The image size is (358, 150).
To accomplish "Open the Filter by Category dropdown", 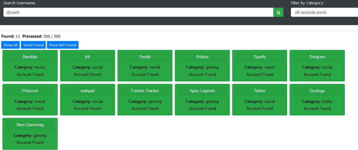I will [x=324, y=12].
